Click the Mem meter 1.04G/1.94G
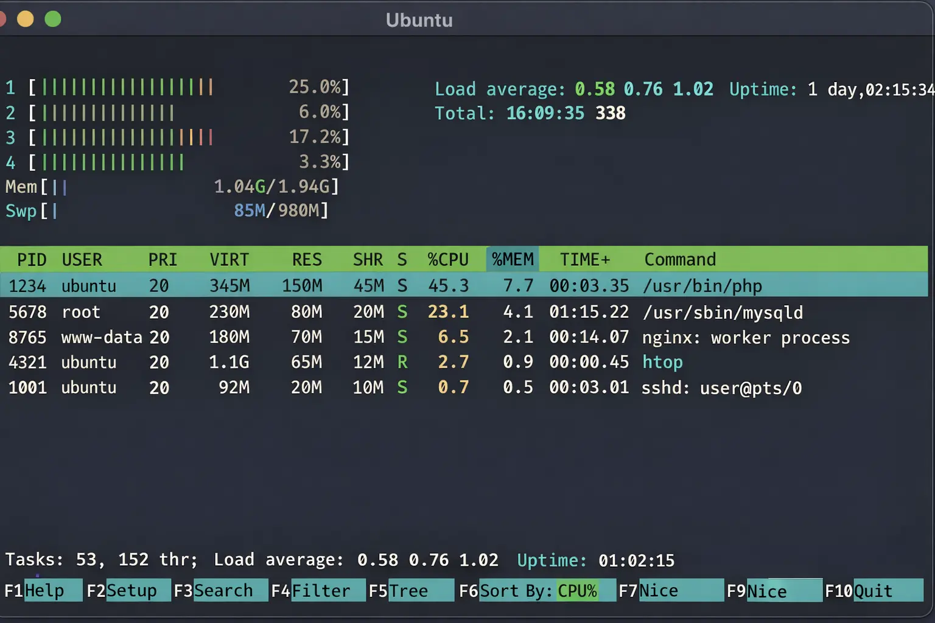Screen dimensions: 935x623 pyautogui.click(x=172, y=187)
